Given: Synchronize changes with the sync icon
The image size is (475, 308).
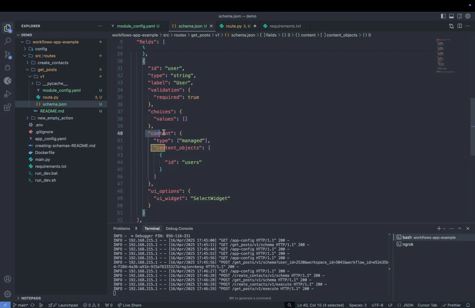Looking at the screenshot, I should click(32, 305).
